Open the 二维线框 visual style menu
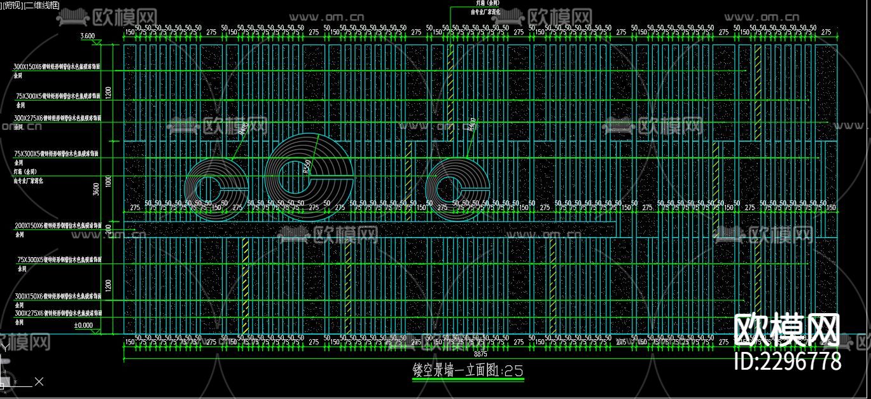871x399 pixels. coord(41,4)
